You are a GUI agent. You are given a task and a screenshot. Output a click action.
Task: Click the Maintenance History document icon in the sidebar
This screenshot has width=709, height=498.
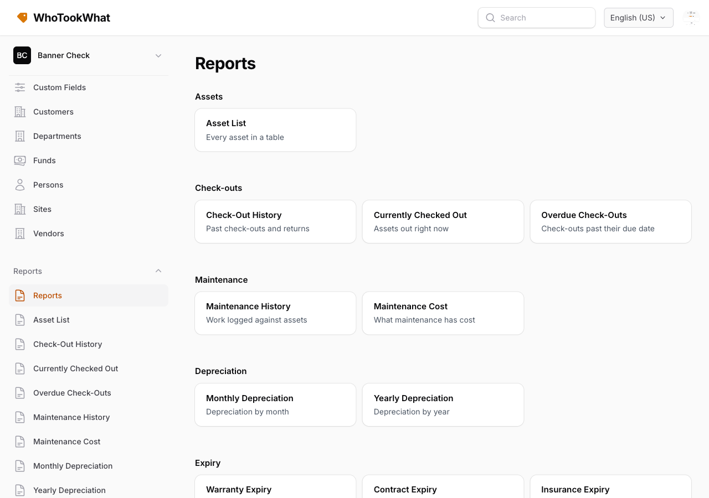coord(20,417)
